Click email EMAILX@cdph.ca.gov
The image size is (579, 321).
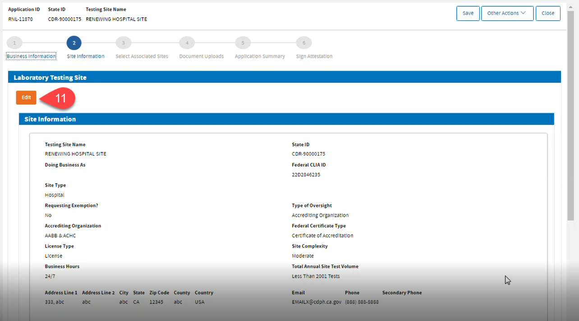(x=317, y=302)
